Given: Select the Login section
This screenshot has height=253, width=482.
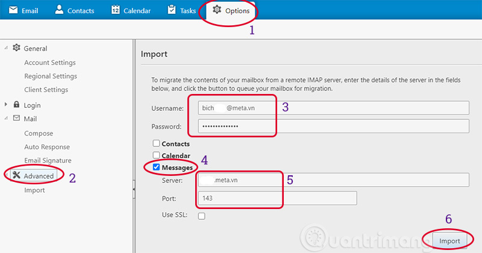Looking at the screenshot, I should (x=32, y=105).
